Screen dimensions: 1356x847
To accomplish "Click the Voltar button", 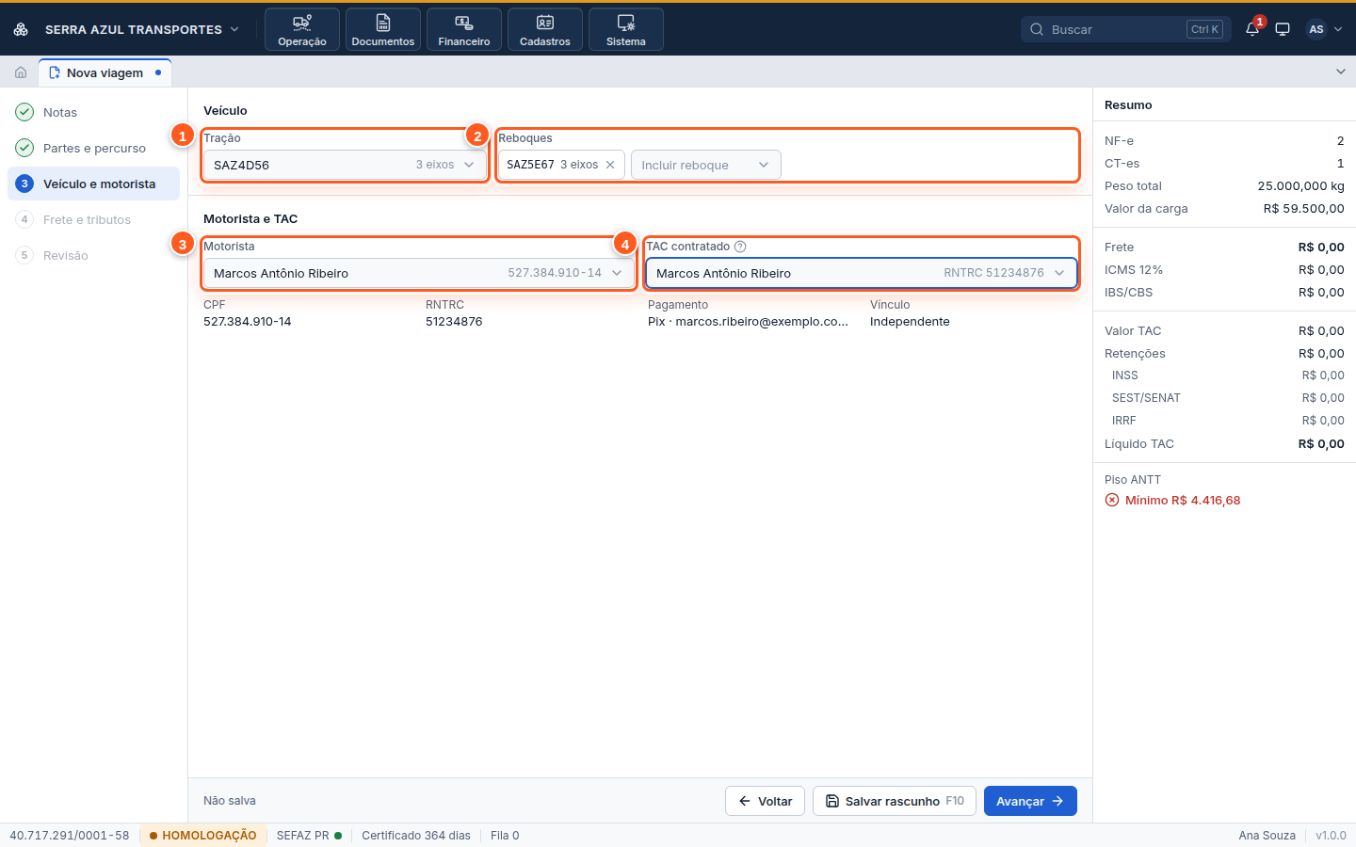I will 765,801.
